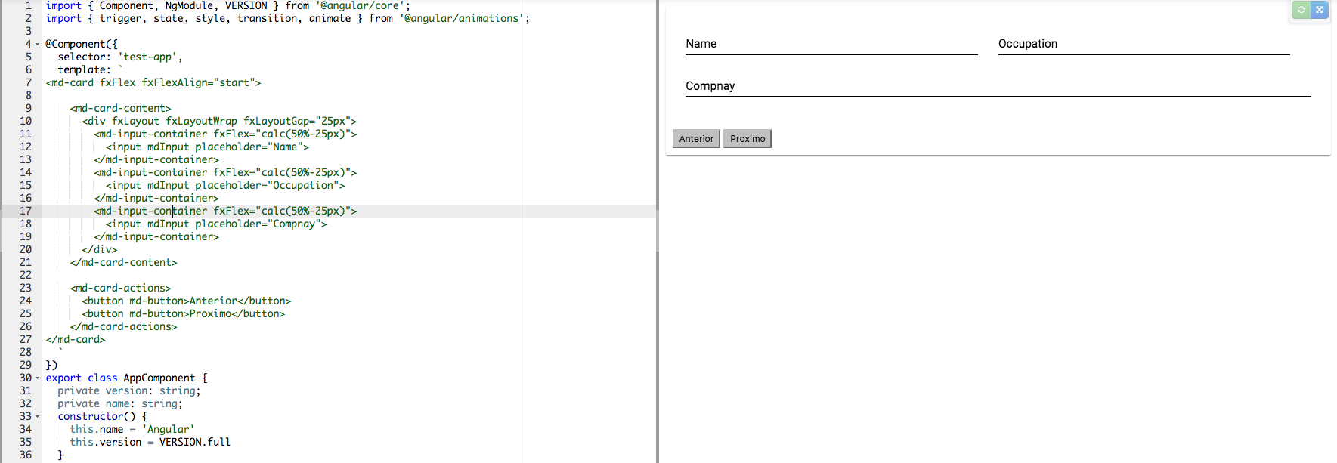Open the preview fullscreen with the blue expand icon

point(1319,10)
